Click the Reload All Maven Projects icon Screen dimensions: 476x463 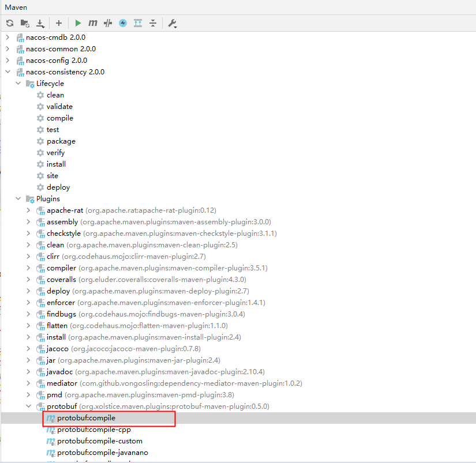point(10,23)
